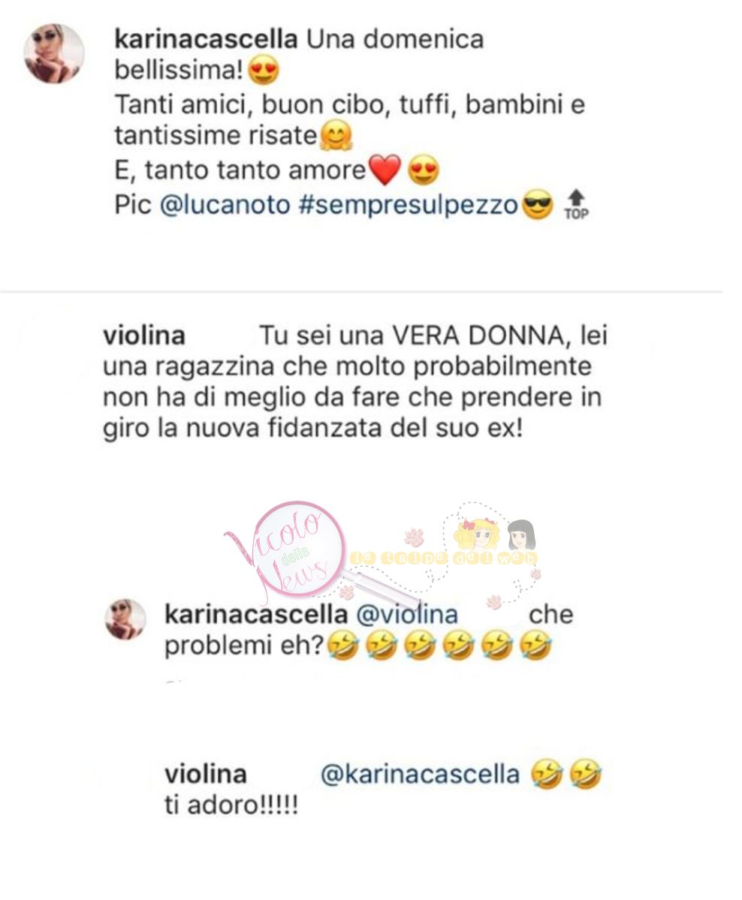The width and height of the screenshot is (742, 900).
Task: Click the violina username in the last comment
Action: (206, 775)
